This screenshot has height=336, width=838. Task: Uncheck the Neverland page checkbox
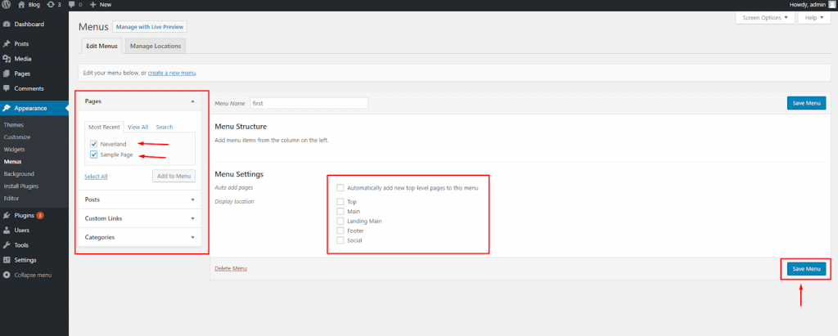pos(94,144)
